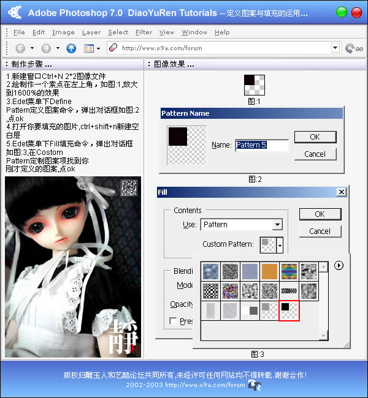The image size is (368, 398).
Task: Select the black zigzag stripe pattern swatch
Action: click(x=289, y=291)
